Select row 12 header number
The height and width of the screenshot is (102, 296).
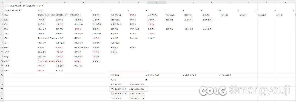[2, 56]
